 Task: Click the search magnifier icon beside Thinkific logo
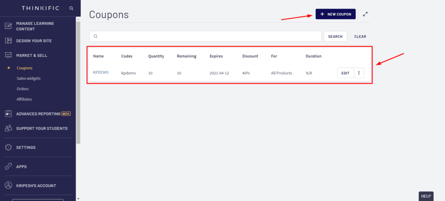(x=71, y=8)
